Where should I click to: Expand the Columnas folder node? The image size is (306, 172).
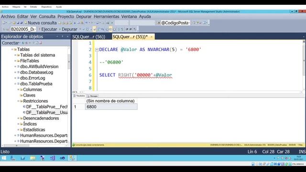(x=18, y=89)
